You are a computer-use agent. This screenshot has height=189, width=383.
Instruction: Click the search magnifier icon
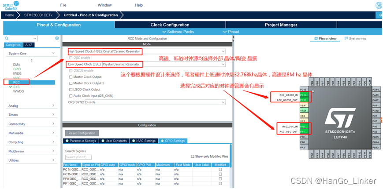[7, 38]
